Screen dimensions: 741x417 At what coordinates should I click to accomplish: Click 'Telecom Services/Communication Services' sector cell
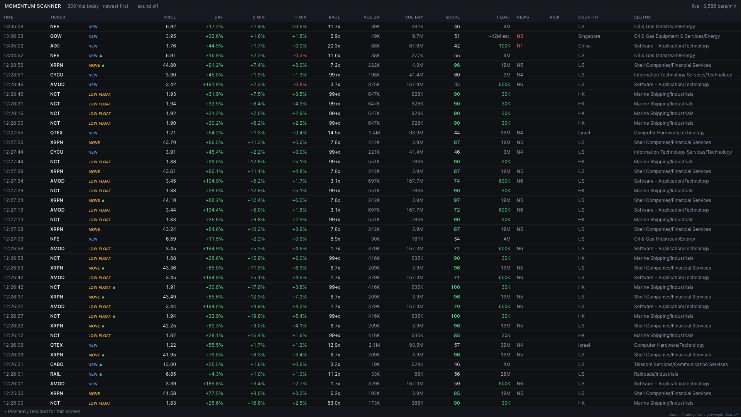pos(681,364)
